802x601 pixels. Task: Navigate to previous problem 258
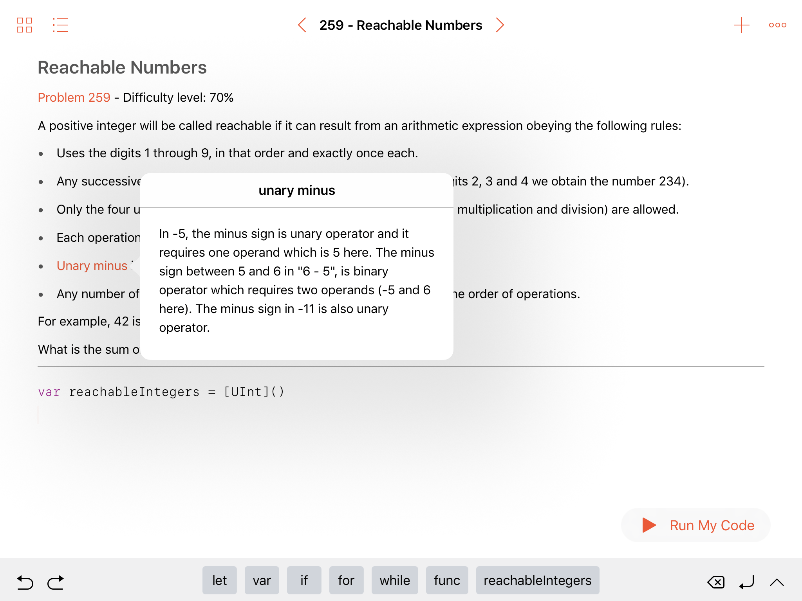tap(301, 25)
